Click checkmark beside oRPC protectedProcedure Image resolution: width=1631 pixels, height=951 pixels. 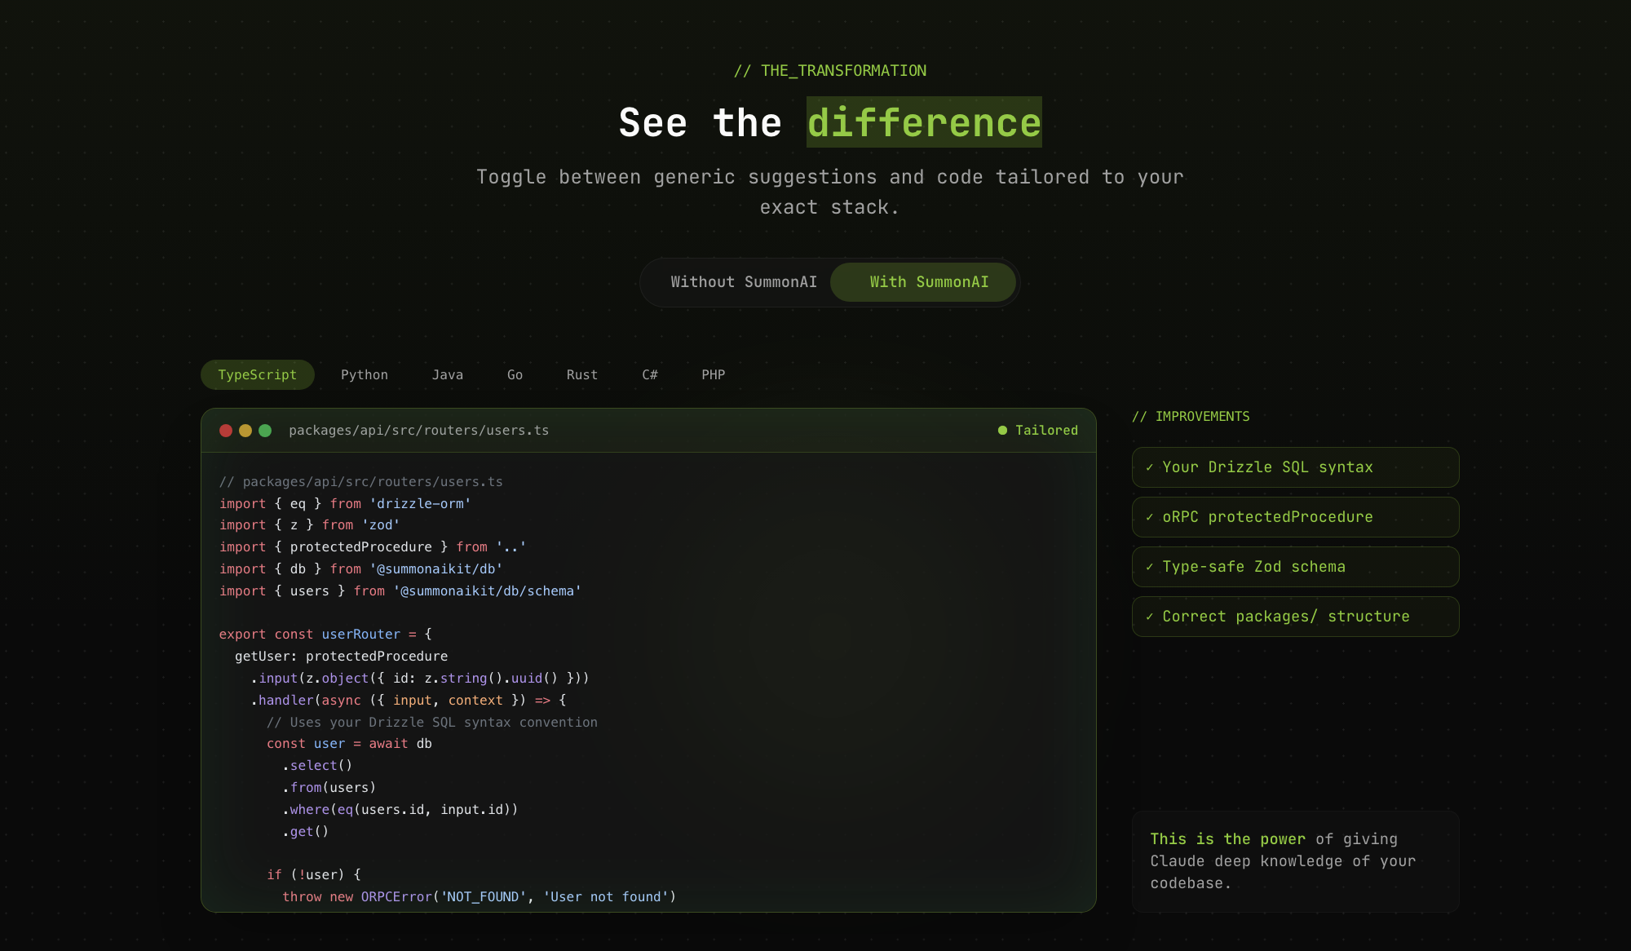pyautogui.click(x=1150, y=517)
